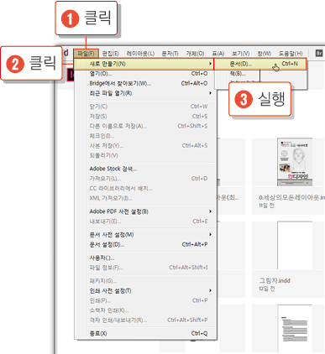Select 열기(O)... menu entry

(x=145, y=74)
